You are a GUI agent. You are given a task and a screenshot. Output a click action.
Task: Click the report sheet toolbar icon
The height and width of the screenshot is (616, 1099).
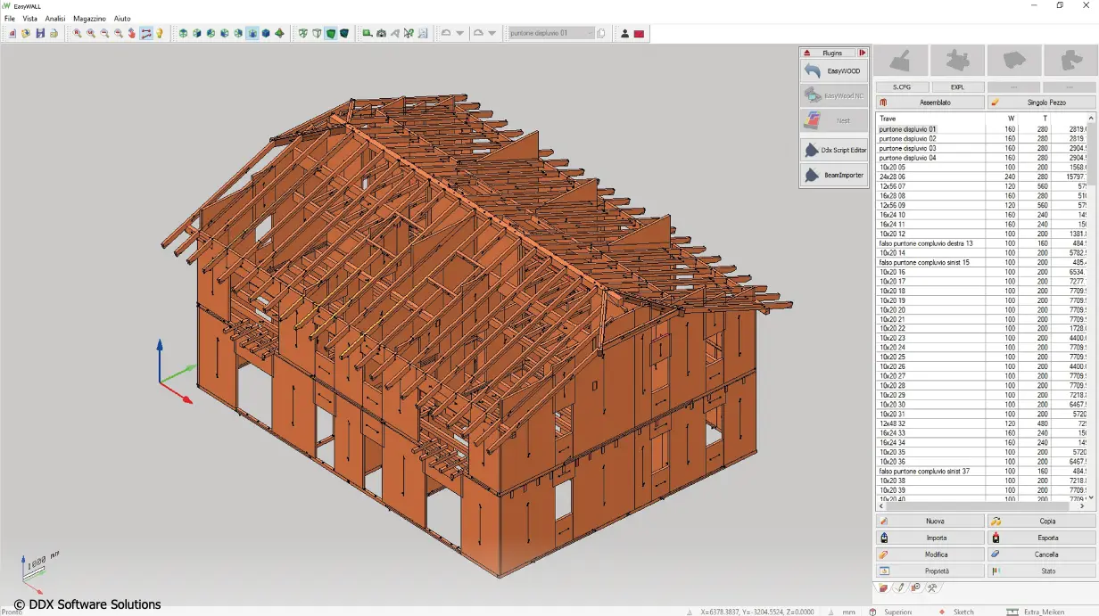(x=423, y=33)
